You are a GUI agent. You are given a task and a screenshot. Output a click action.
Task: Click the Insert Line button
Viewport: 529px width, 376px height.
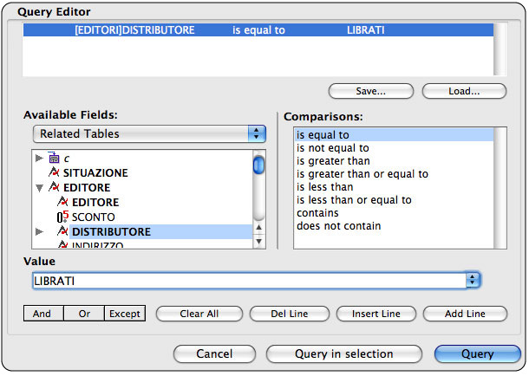click(376, 314)
